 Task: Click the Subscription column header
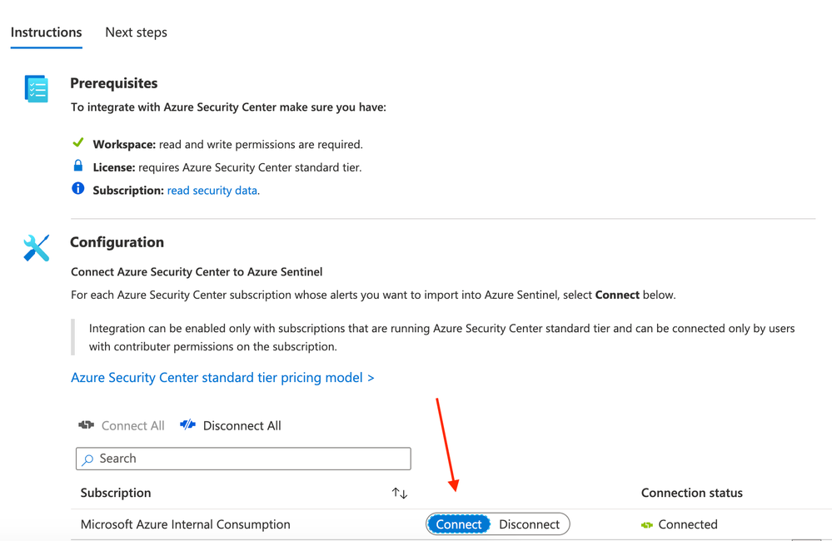point(116,493)
